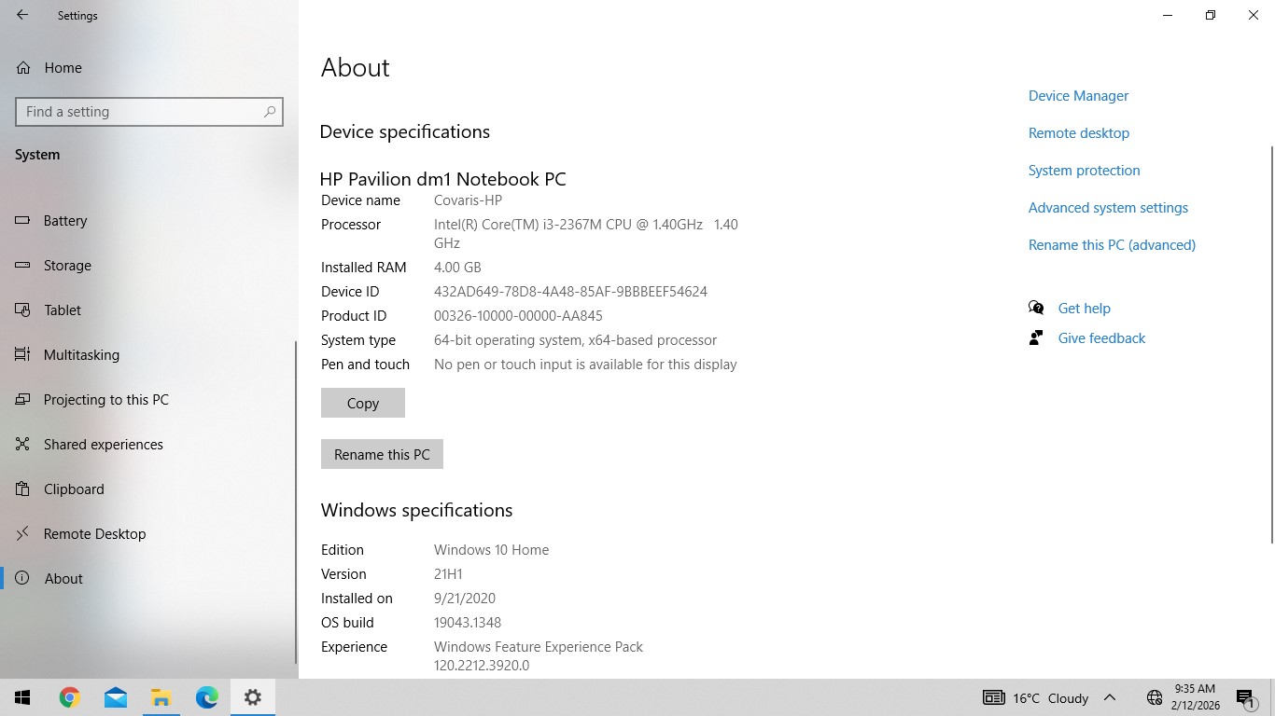This screenshot has height=716, width=1275.
Task: Open Projecting to this PC settings
Action: tap(105, 400)
